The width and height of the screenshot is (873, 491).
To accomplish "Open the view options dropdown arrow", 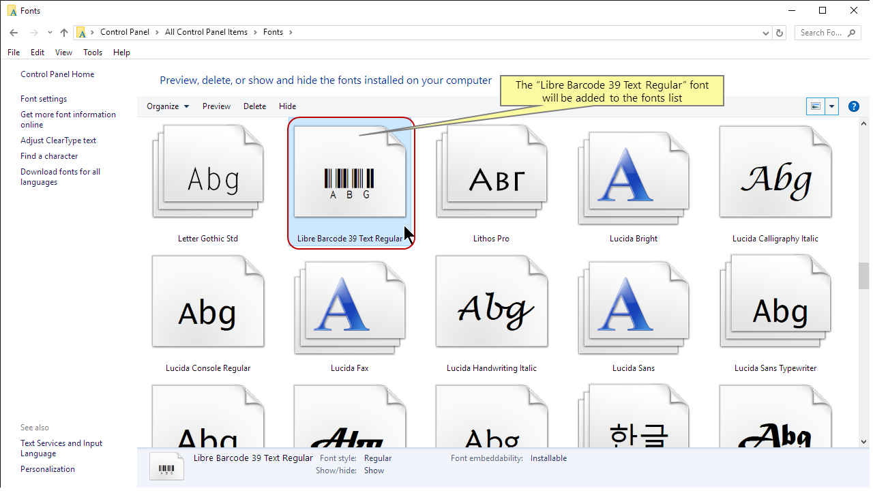I will pos(831,106).
